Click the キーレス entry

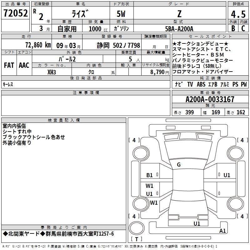8,84
